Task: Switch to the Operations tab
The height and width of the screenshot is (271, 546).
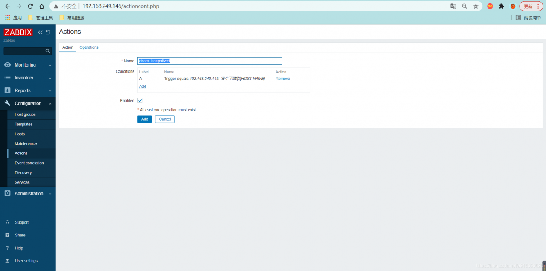Action: 89,47
